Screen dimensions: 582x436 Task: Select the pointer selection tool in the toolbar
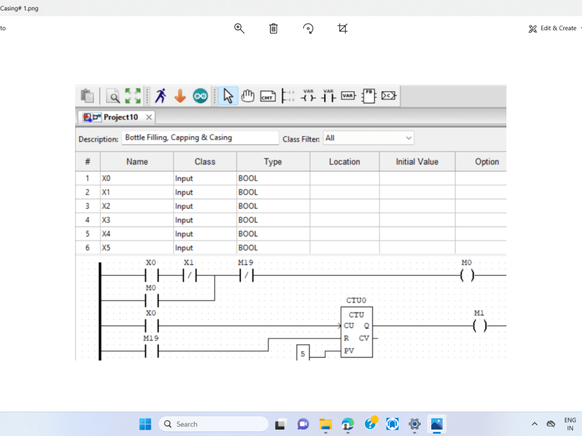226,96
